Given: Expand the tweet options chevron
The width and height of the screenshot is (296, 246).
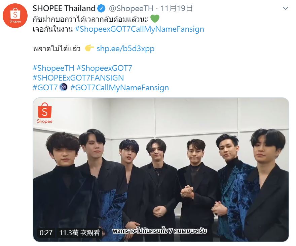Looking at the screenshot, I should click(x=286, y=8).
